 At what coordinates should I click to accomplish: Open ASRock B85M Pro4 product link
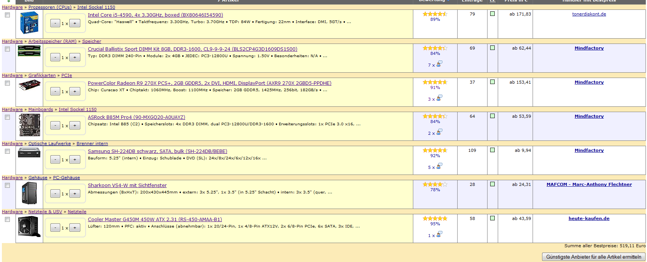[136, 117]
